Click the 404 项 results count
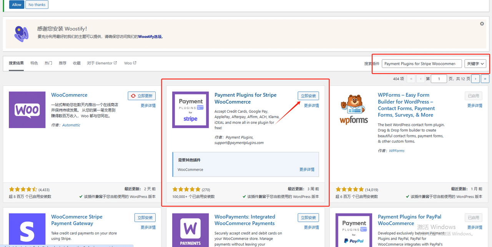The height and width of the screenshot is (247, 492). (399, 79)
